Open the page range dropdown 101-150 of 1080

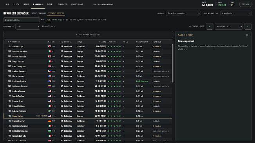229,27
